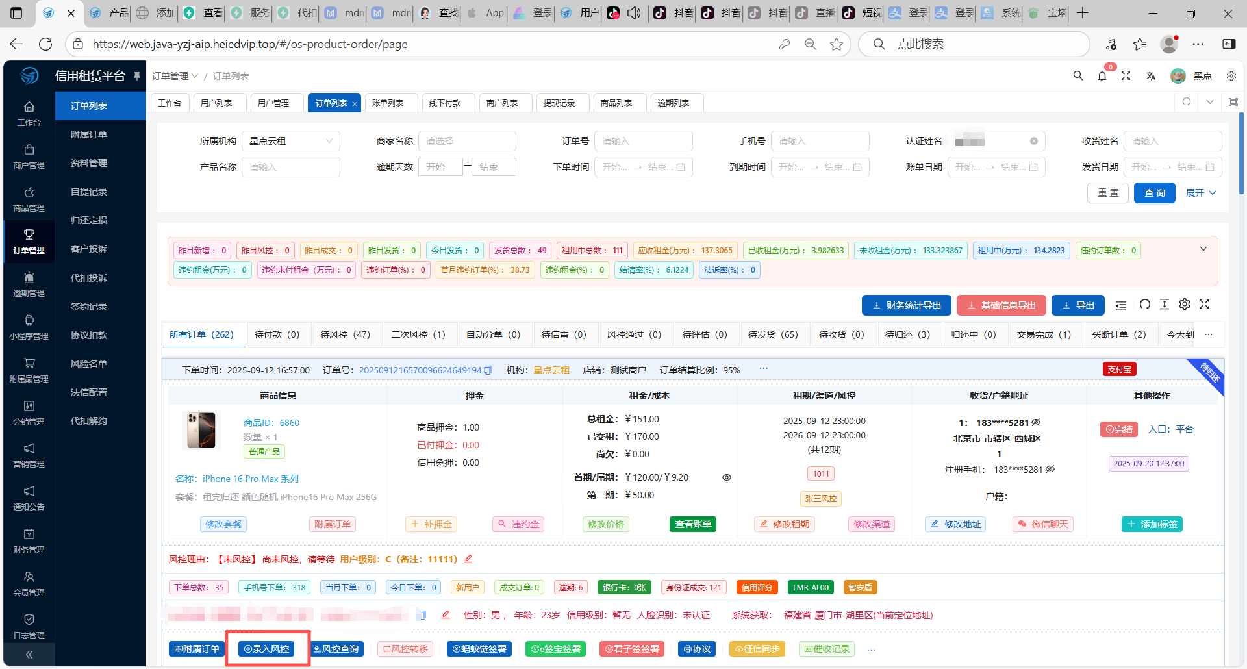The height and width of the screenshot is (669, 1247).
Task: Switch to the 待风控 (47) tab
Action: pyautogui.click(x=345, y=334)
